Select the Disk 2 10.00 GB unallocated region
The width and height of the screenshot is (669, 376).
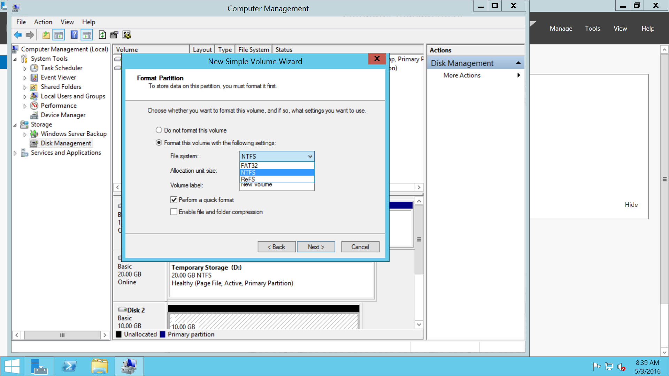pyautogui.click(x=263, y=321)
